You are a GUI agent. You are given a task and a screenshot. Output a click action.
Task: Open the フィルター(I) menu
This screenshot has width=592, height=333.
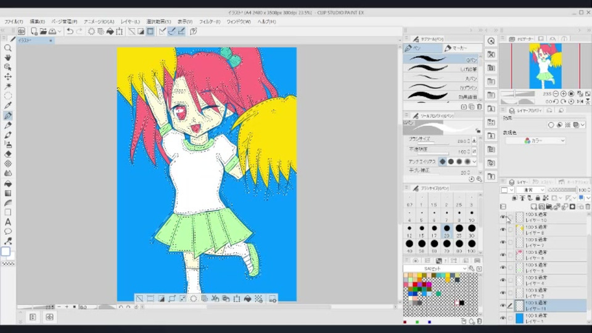click(x=210, y=22)
